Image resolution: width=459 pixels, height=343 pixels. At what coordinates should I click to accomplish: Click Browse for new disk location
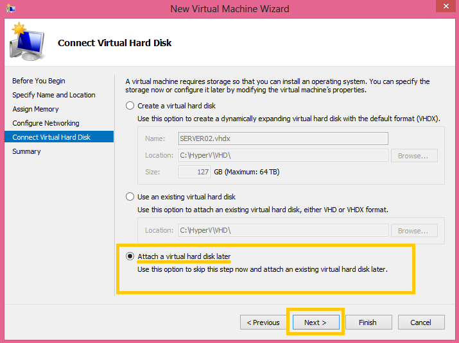[414, 156]
